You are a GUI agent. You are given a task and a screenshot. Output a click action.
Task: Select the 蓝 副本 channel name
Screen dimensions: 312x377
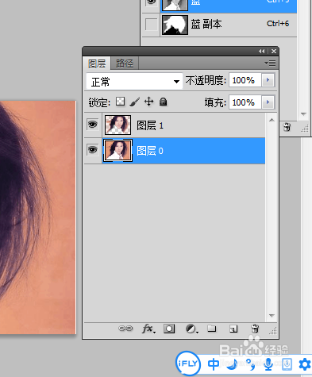(x=206, y=25)
